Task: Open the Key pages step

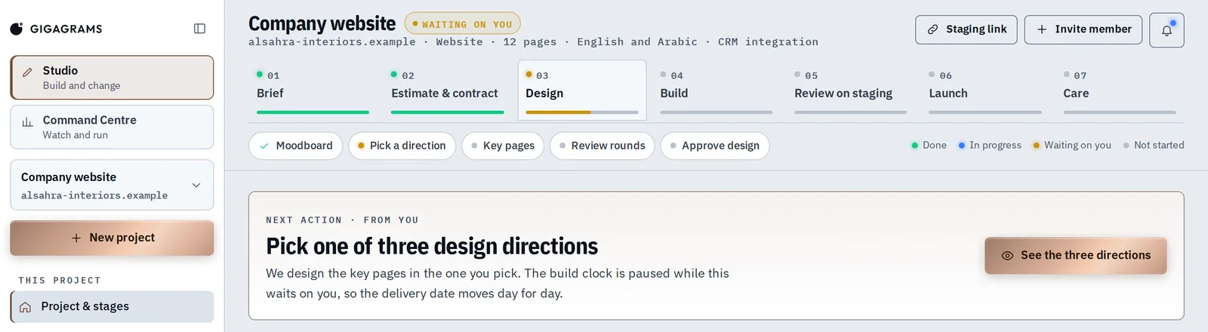Action: 503,146
